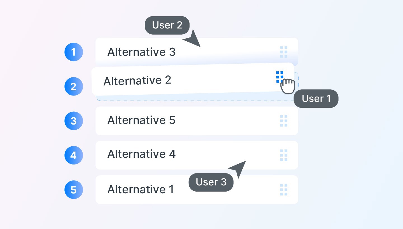Click the User 2 cursor label
Screen dimensions: 403x229
tap(167, 25)
